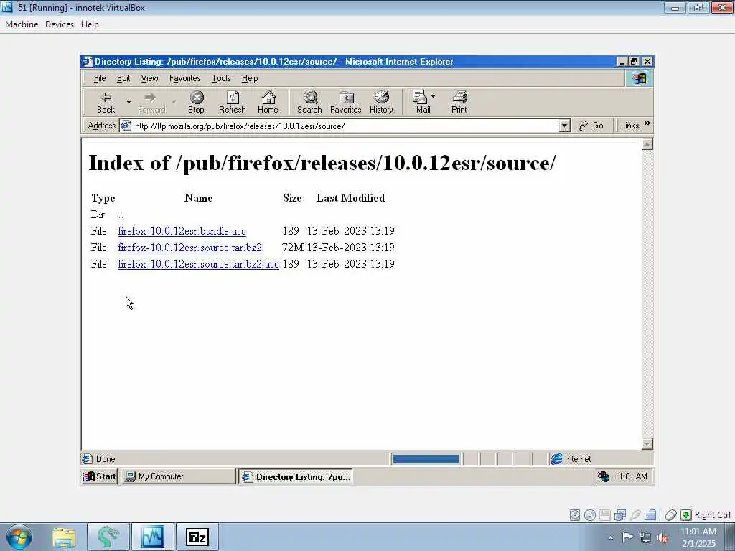735x551 pixels.
Task: Open 7-Zip from host taskbar
Action: (197, 537)
